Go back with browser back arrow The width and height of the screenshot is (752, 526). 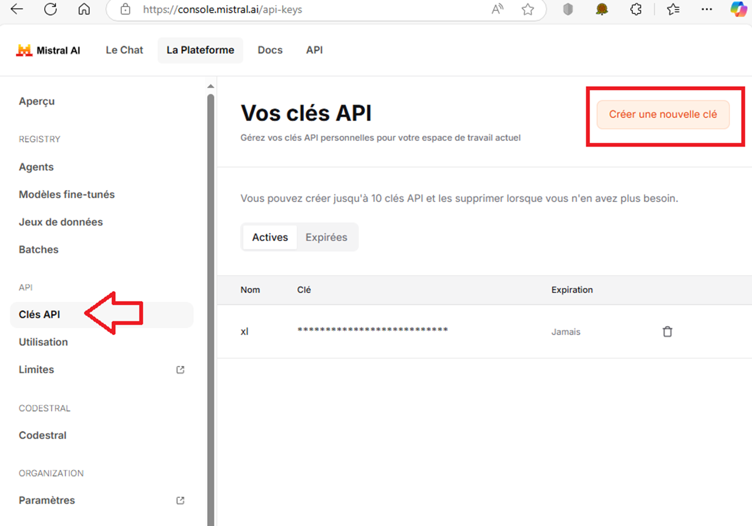point(17,9)
